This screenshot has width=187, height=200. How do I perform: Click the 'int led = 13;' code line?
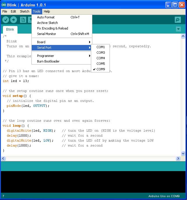[16, 81]
